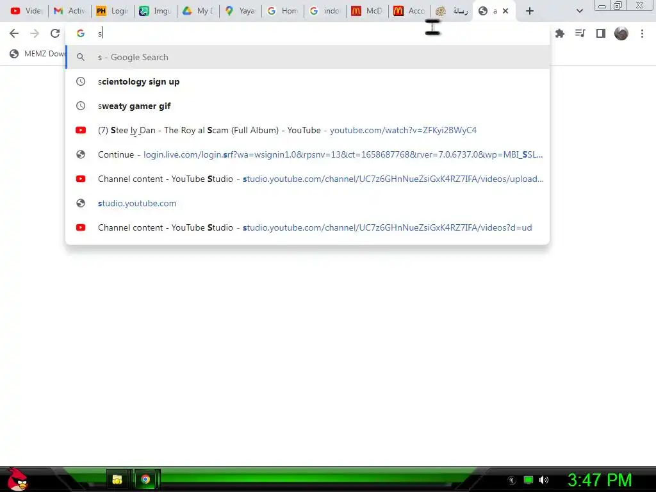656x492 pixels.
Task: Open Channel content videos?d=ud suggestion
Action: pyautogui.click(x=307, y=227)
